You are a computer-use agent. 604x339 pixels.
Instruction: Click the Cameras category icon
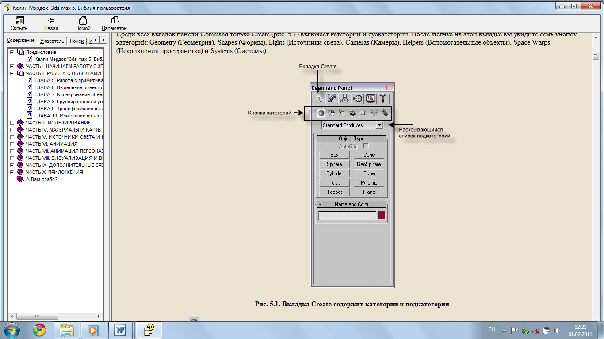click(352, 113)
